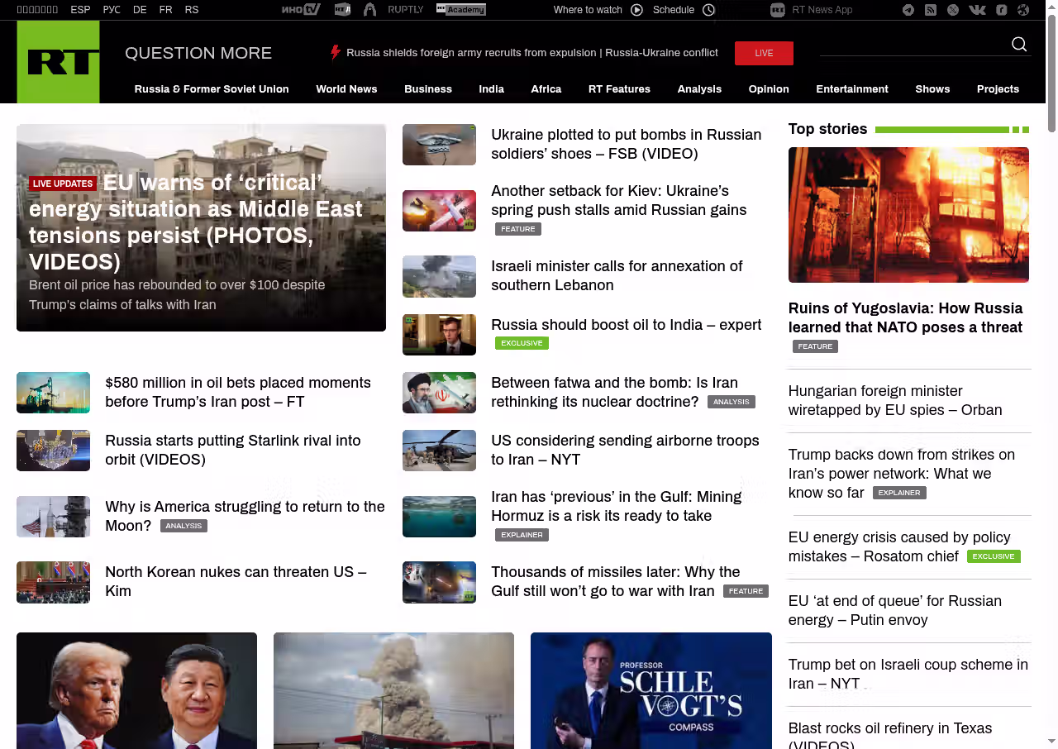Open the InoTV partner logo
1058x749 pixels.
[300, 10]
